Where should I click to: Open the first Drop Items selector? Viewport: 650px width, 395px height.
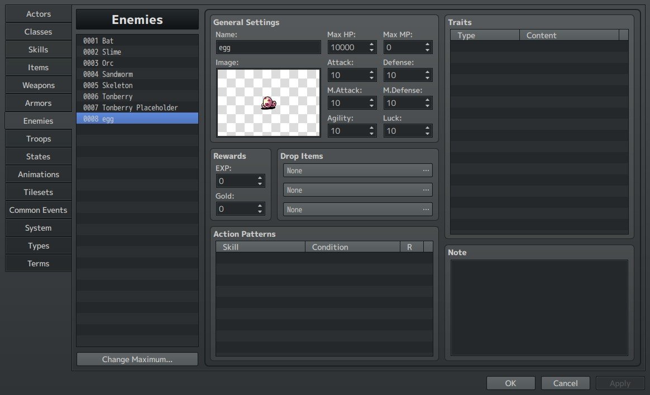point(358,170)
